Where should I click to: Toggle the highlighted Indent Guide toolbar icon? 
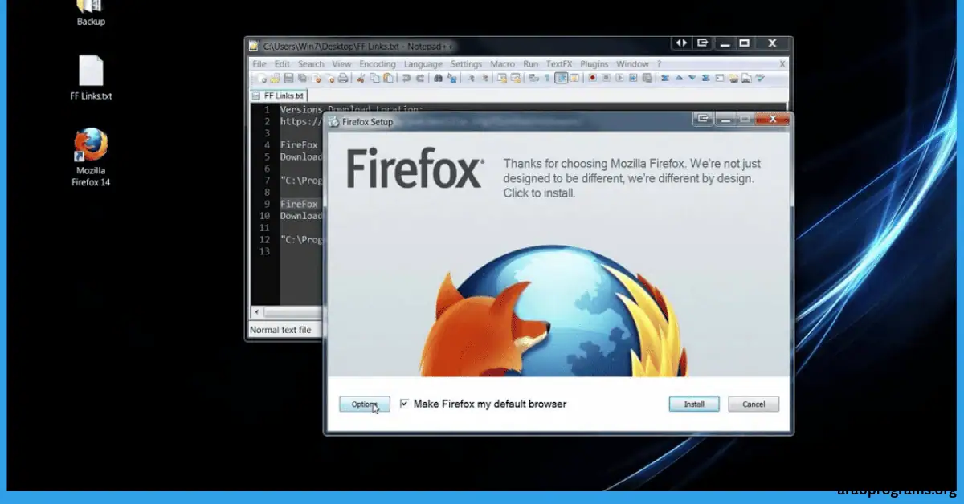[562, 78]
